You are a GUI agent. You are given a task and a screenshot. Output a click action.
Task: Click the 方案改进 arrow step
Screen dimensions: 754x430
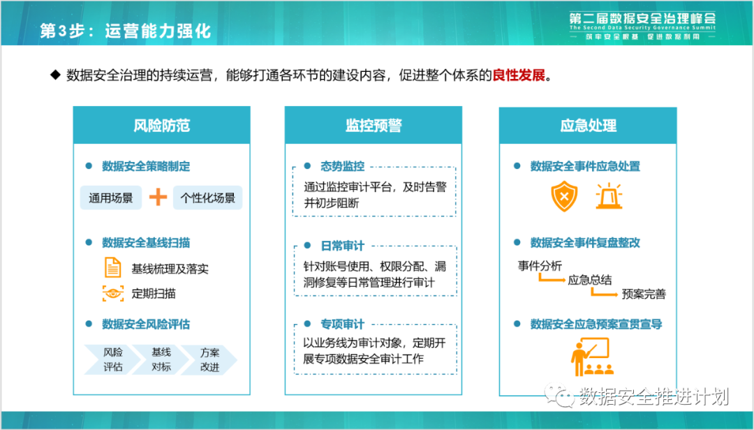[x=209, y=359]
